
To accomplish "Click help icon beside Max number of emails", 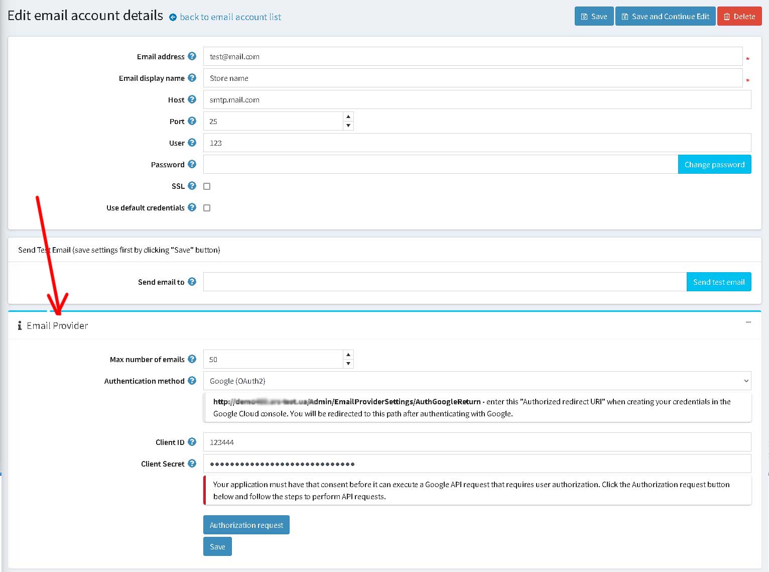I will tap(192, 359).
